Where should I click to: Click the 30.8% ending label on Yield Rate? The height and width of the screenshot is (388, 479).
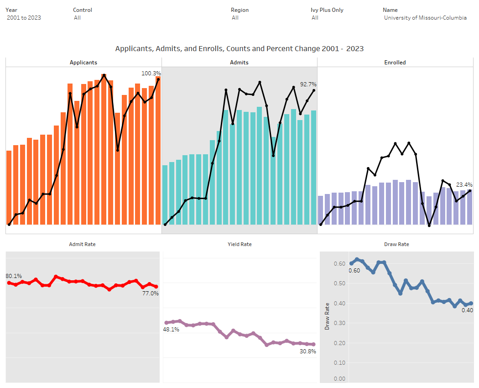[x=307, y=351]
